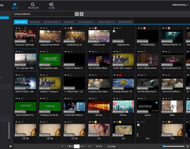Screen dimensions: 190x149
Task: Toggle the circle on the 4321 card
Action: (144, 122)
